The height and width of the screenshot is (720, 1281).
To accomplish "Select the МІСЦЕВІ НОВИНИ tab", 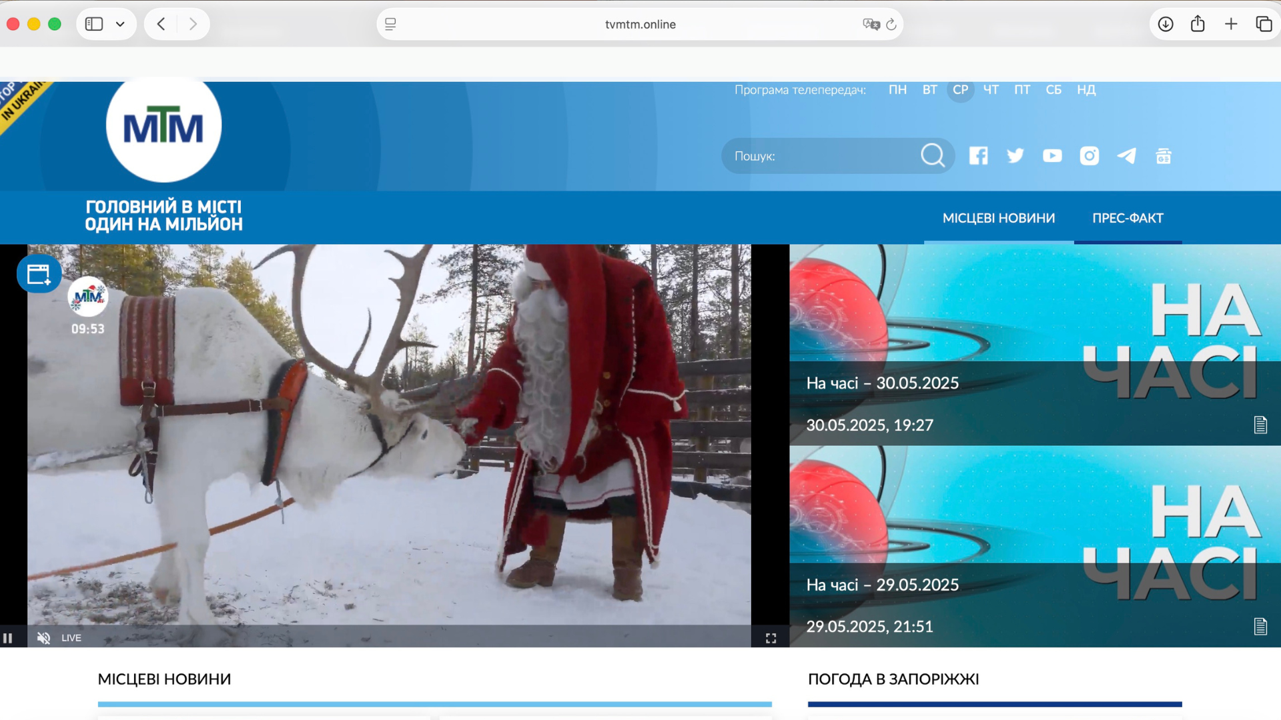I will (x=998, y=218).
